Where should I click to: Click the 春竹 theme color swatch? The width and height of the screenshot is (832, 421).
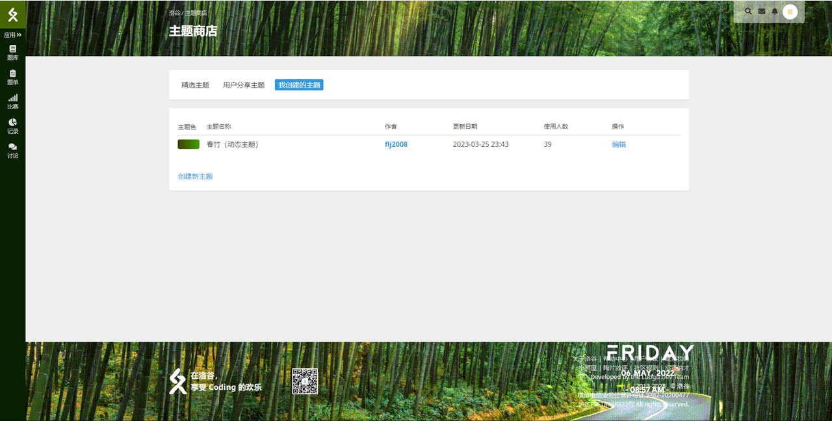[x=188, y=144]
